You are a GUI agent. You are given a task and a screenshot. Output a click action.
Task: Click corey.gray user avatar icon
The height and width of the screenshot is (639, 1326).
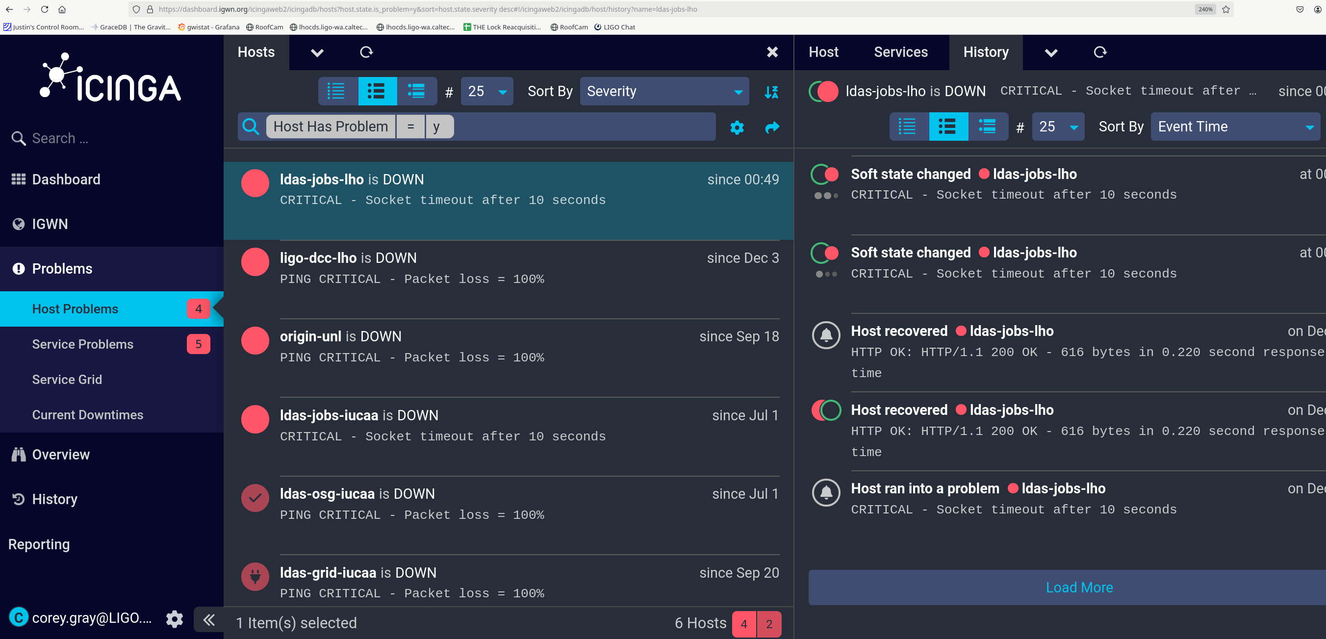pos(19,617)
